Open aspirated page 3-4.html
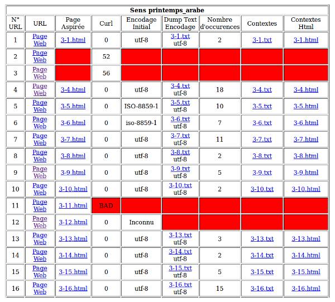335x302 pixels. click(x=73, y=90)
